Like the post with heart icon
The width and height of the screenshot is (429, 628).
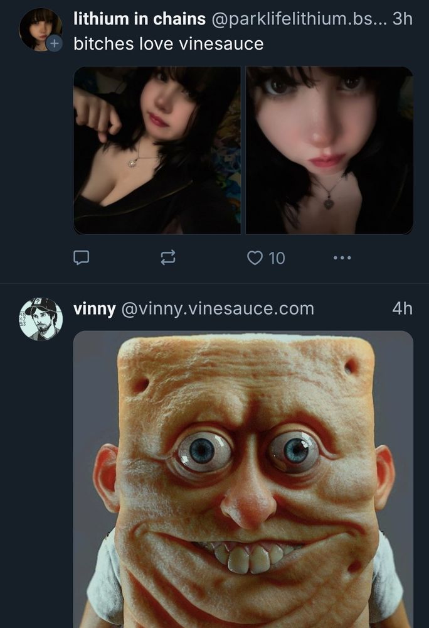[255, 257]
